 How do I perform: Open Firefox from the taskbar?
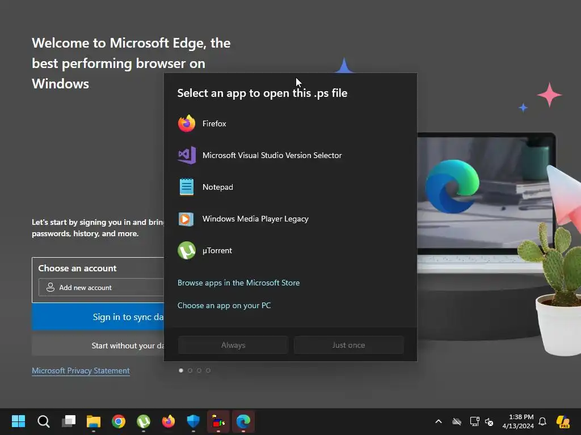point(169,421)
